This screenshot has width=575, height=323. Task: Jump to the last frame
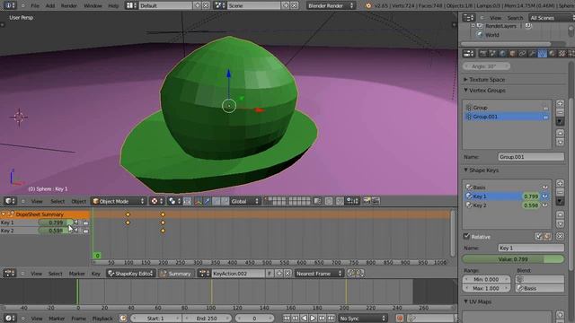click(331, 319)
